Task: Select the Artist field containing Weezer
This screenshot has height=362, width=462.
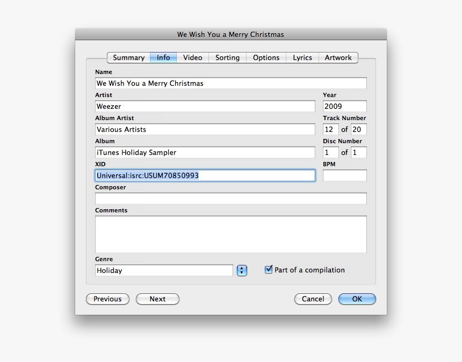Action: click(x=205, y=106)
